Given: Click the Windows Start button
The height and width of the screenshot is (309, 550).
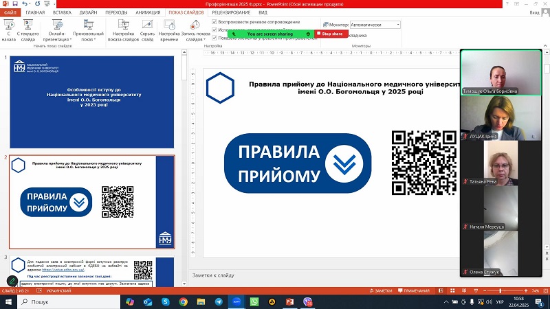Looking at the screenshot, I should pos(8,301).
